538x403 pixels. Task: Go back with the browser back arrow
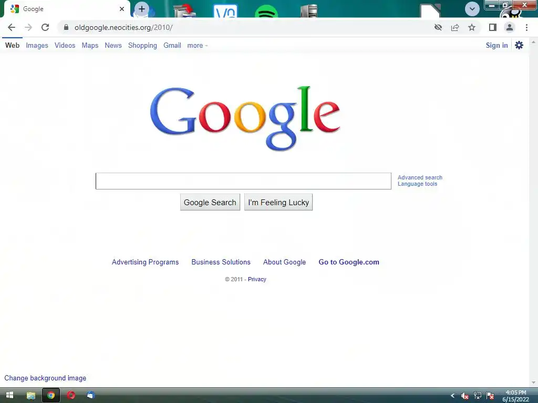click(x=12, y=27)
